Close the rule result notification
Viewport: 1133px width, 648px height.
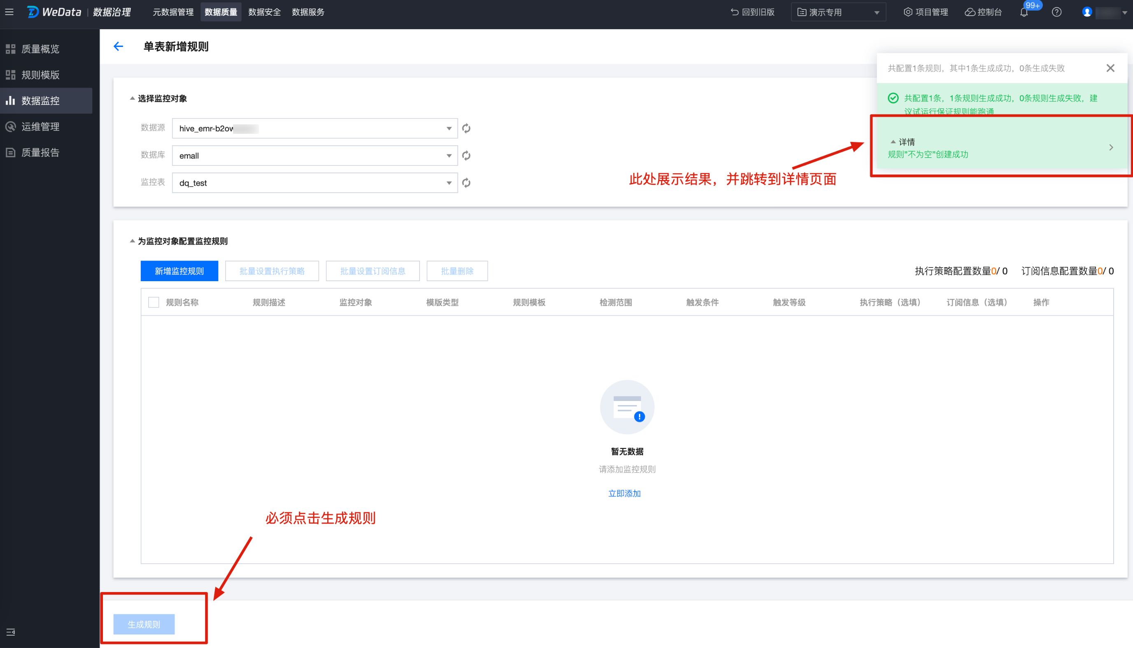pos(1110,68)
